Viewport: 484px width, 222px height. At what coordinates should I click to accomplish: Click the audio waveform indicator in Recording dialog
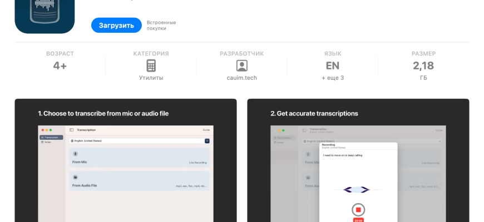[x=357, y=190]
